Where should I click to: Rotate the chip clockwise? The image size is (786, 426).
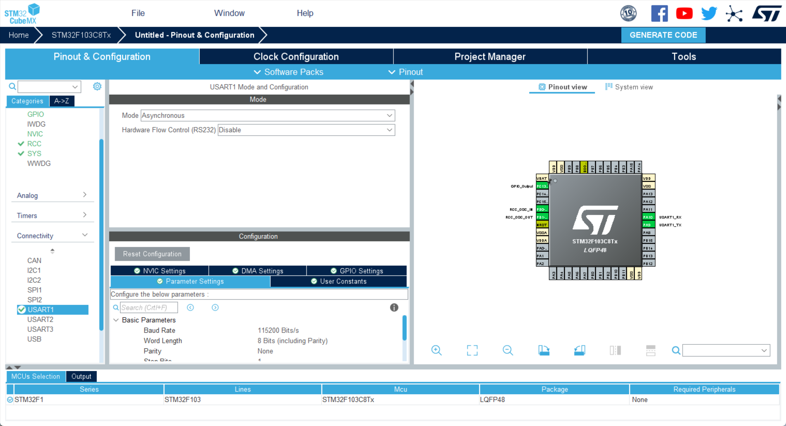coord(544,350)
